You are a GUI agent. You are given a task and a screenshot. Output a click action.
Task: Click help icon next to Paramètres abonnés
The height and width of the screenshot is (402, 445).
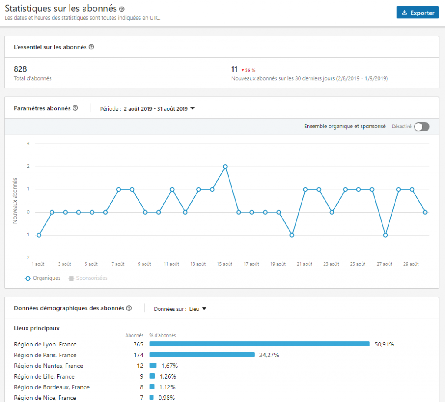(75, 108)
